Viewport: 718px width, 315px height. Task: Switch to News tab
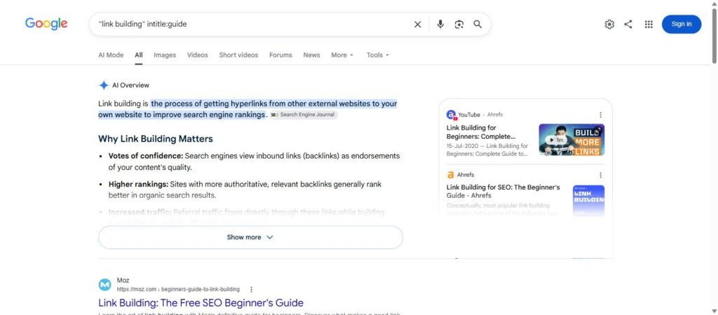pyautogui.click(x=311, y=55)
